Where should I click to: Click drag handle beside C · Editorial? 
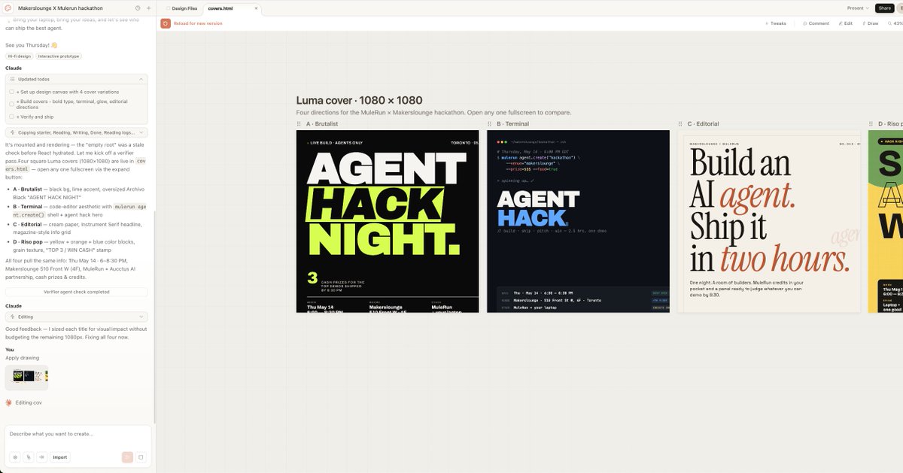point(681,124)
